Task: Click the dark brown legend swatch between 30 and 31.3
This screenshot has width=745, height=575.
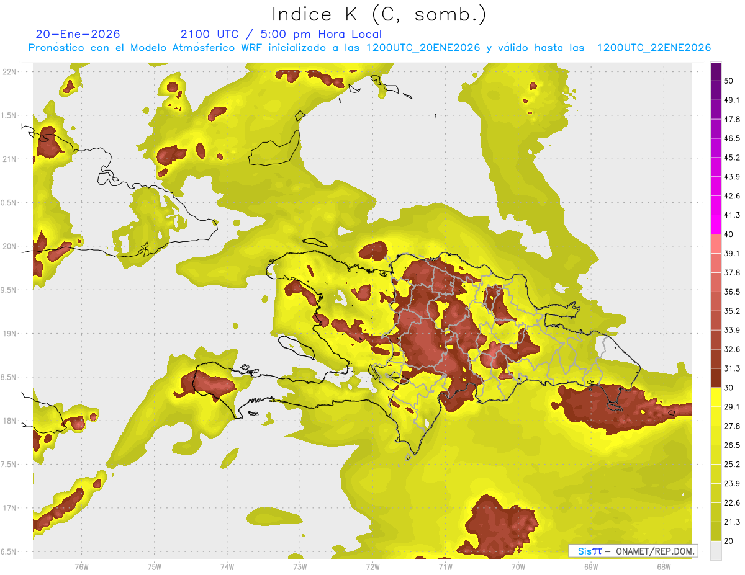Action: [716, 378]
